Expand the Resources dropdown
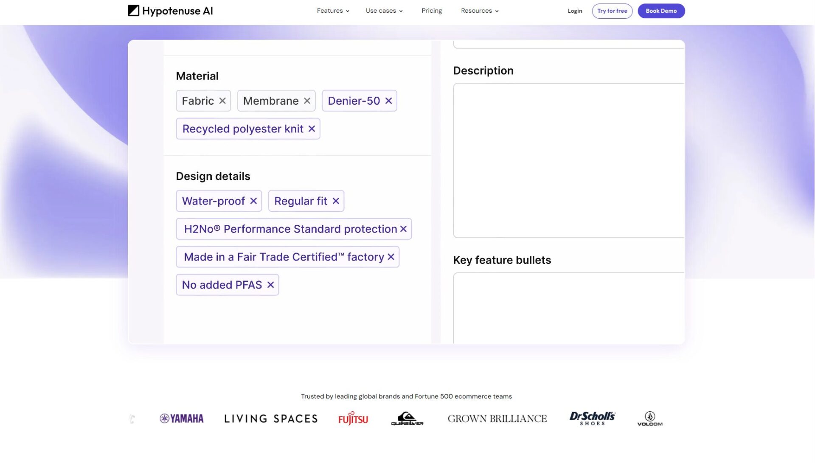This screenshot has height=463, width=815. pos(479,11)
